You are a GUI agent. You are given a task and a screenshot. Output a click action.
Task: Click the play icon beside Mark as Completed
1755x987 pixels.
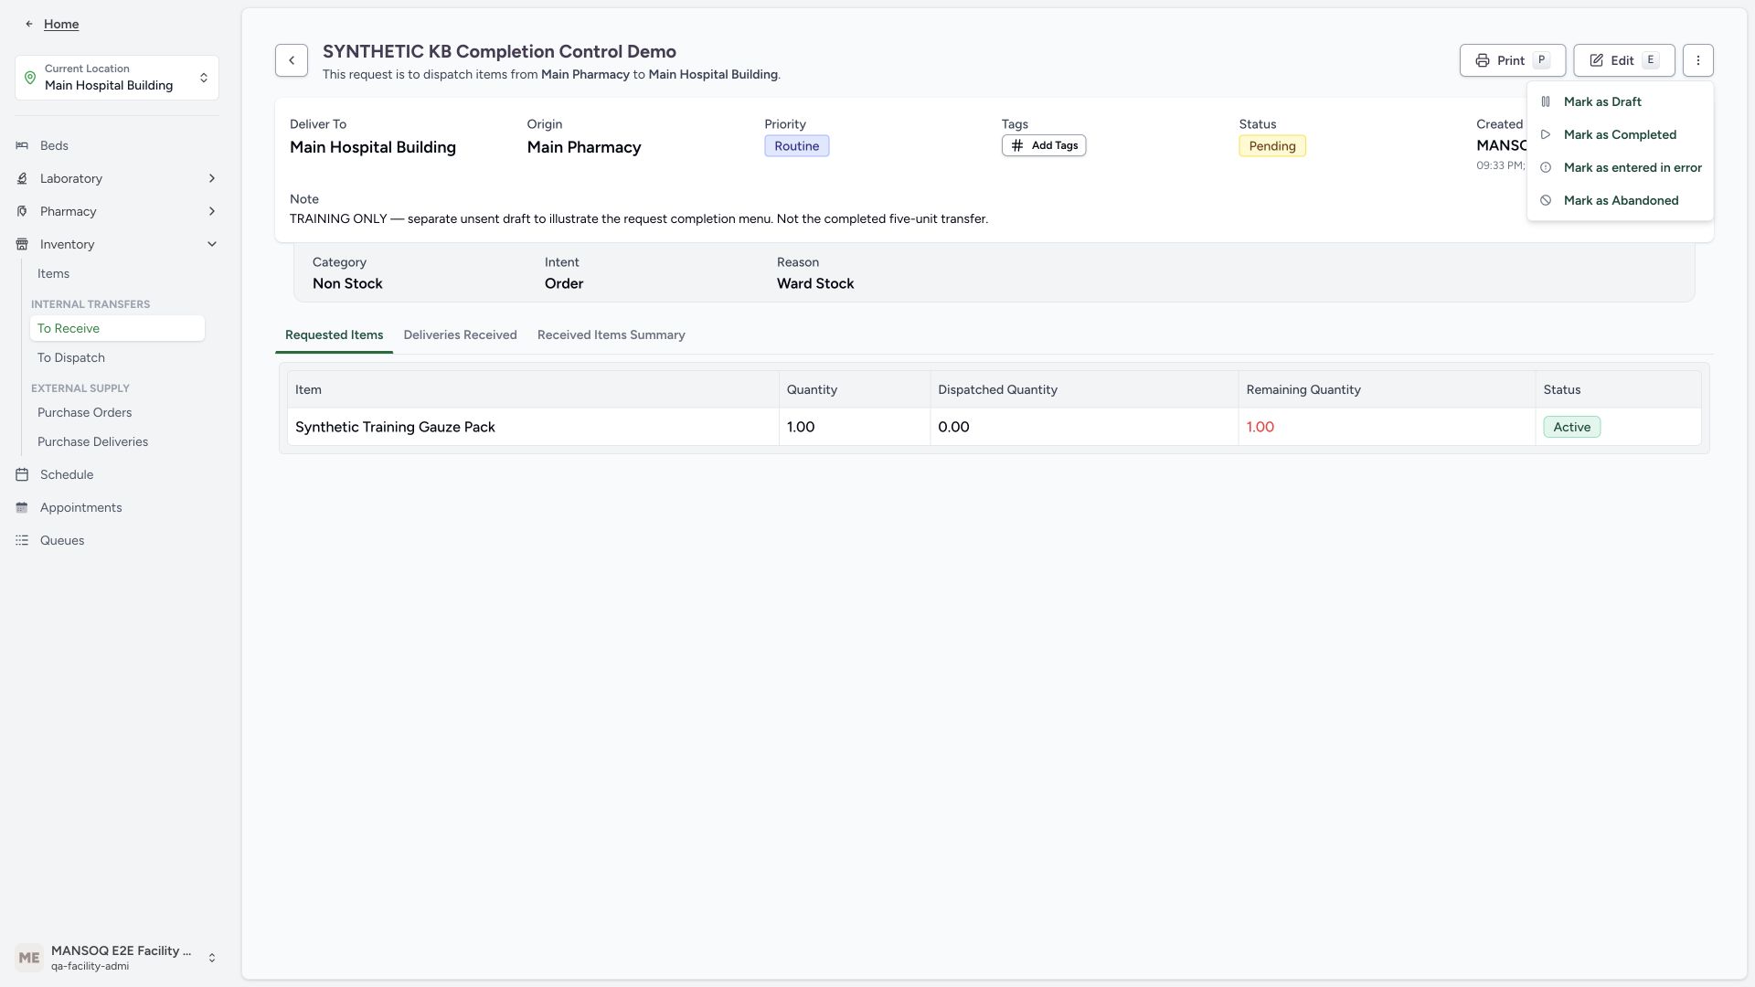tap(1546, 135)
